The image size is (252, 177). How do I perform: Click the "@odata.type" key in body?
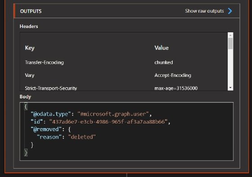coord(51,114)
